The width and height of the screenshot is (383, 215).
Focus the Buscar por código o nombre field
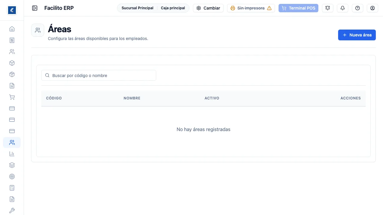pyautogui.click(x=99, y=76)
